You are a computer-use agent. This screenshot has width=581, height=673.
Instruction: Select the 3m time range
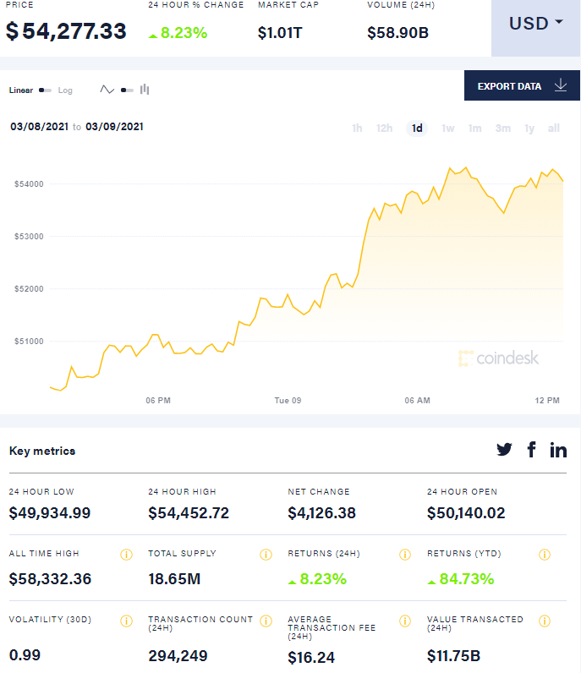point(503,129)
